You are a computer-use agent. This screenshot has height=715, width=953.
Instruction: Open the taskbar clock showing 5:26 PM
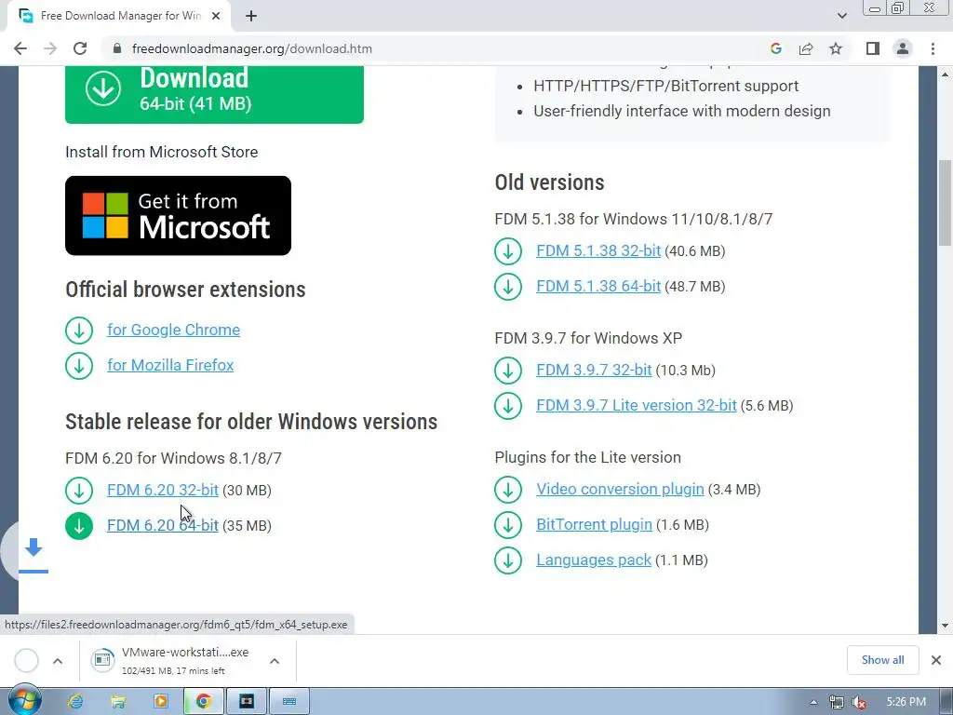click(x=906, y=702)
